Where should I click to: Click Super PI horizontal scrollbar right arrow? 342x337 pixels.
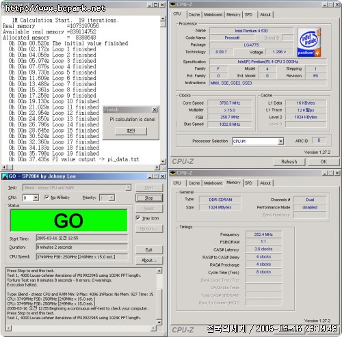(157, 167)
